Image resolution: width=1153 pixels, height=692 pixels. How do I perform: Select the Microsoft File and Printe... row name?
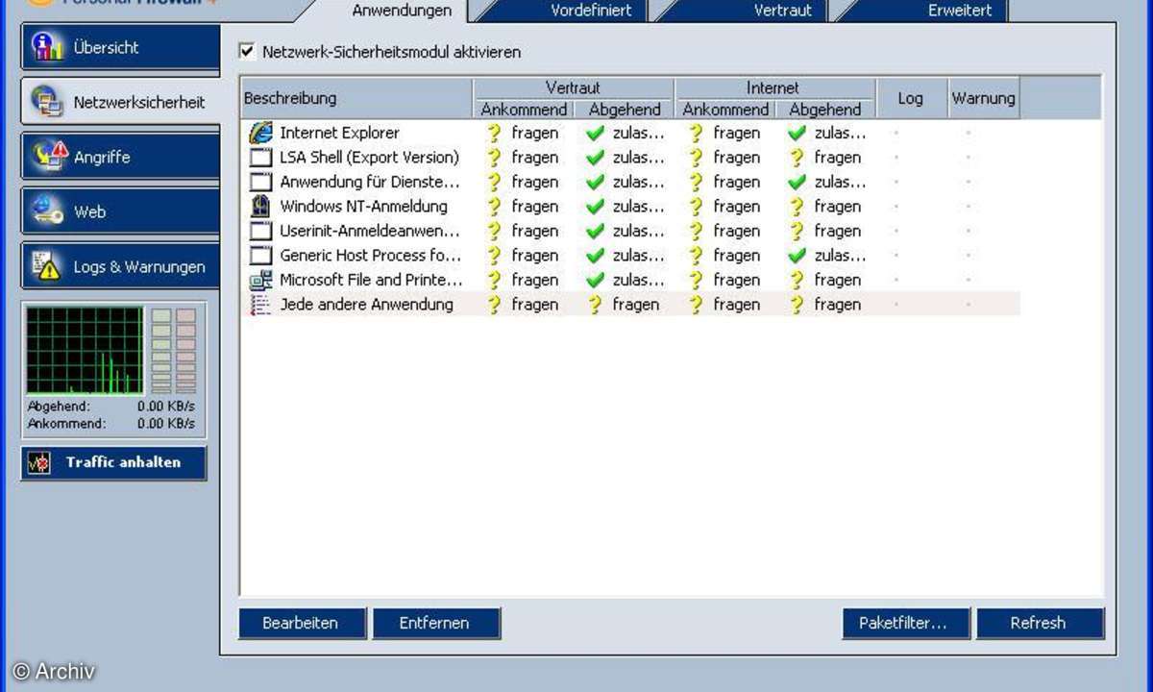point(371,280)
